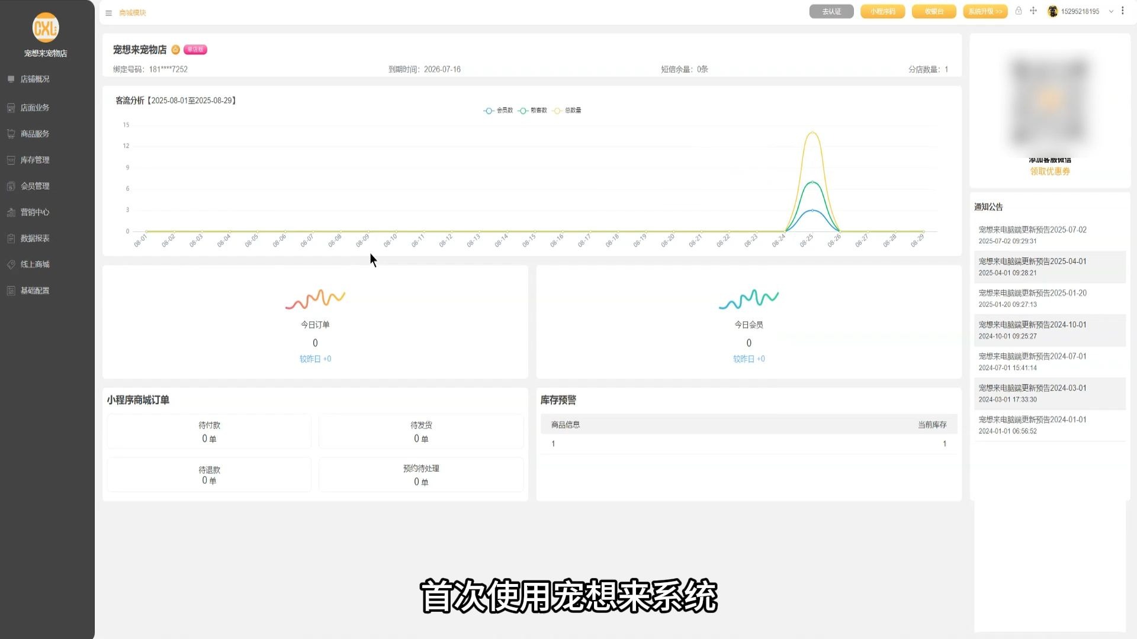The height and width of the screenshot is (639, 1137).
Task: Open the 待退款 orders card
Action: 209,475
